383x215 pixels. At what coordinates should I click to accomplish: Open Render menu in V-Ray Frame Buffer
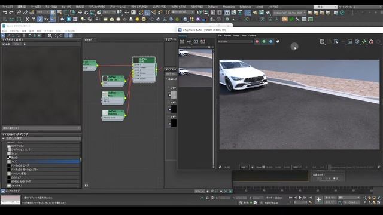click(x=227, y=36)
